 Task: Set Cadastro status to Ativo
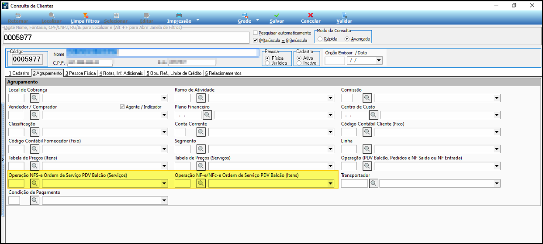click(299, 58)
